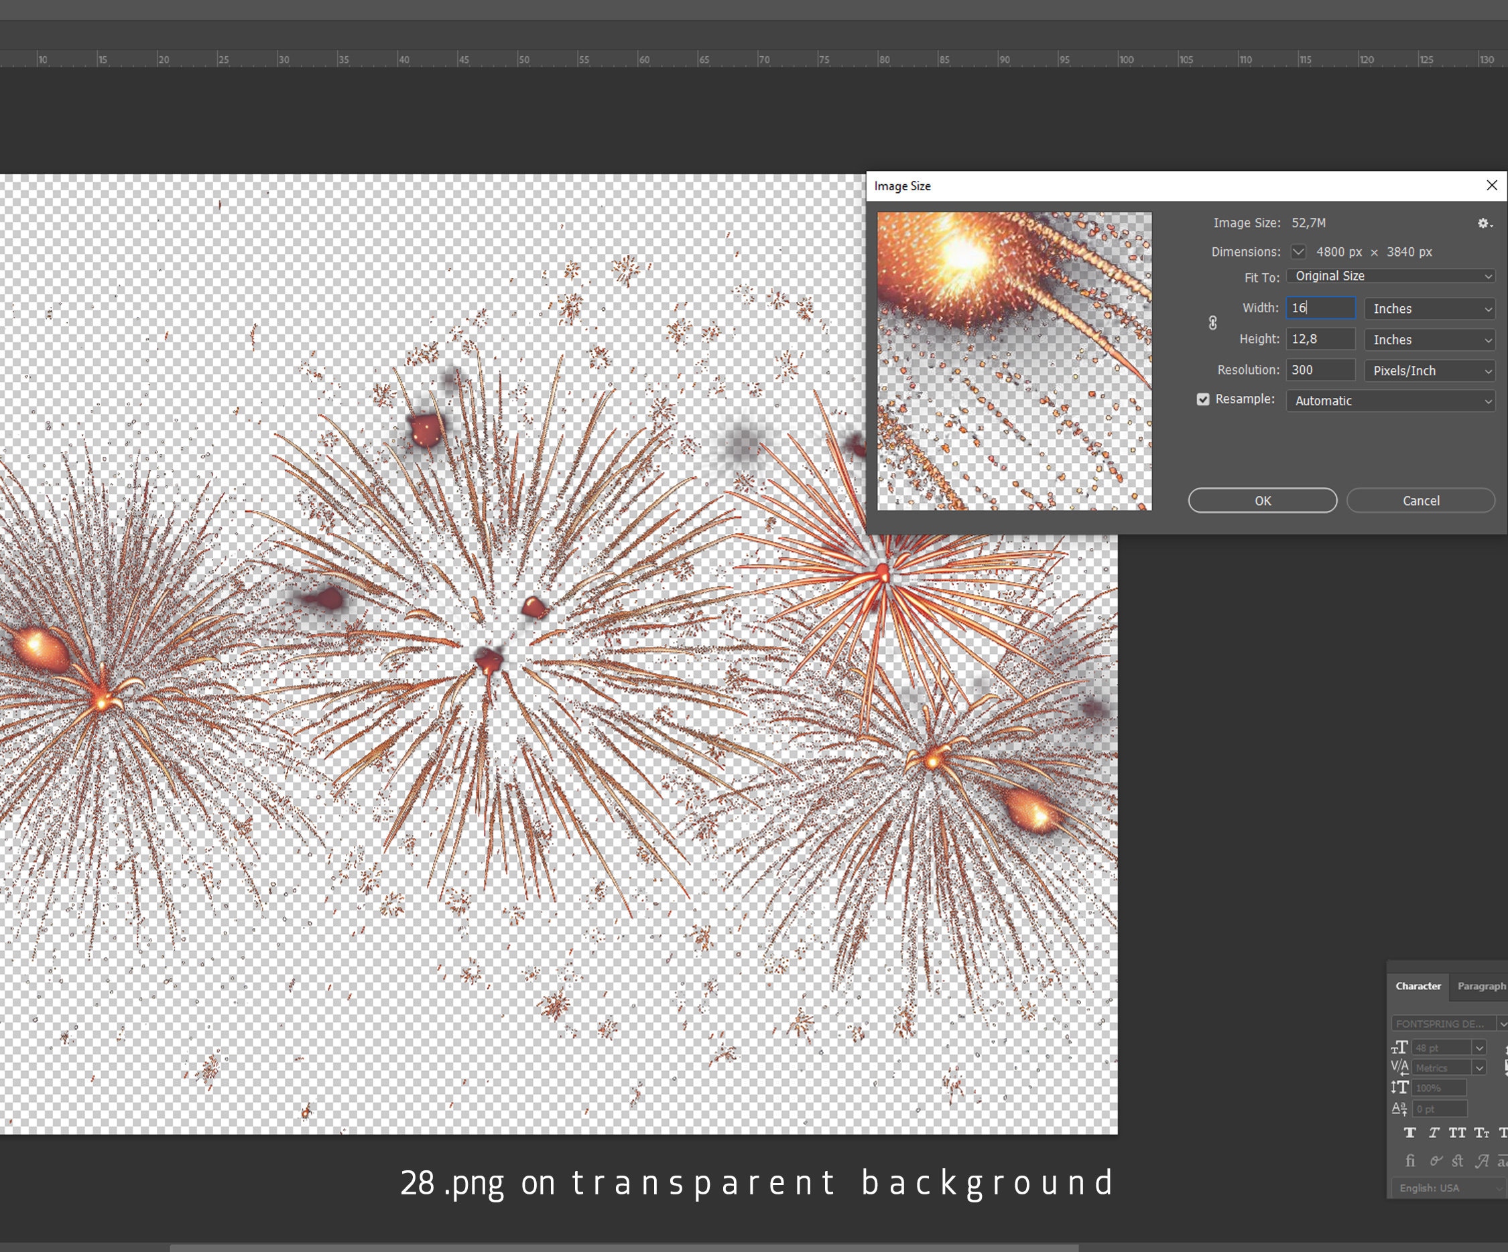This screenshot has height=1252, width=1508.
Task: Select the Character tab
Action: pyautogui.click(x=1418, y=985)
